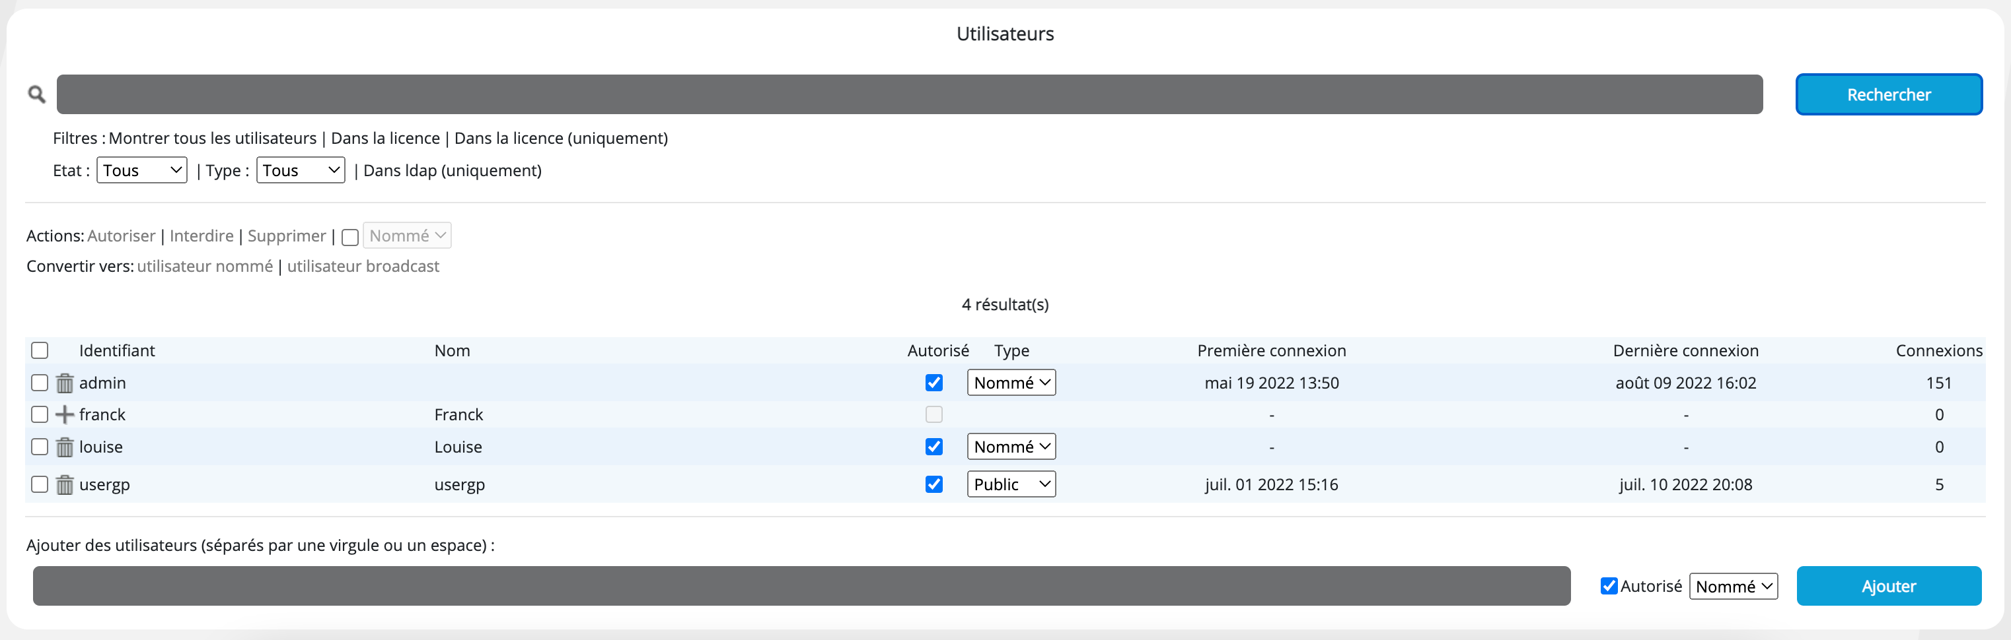Image resolution: width=2011 pixels, height=640 pixels.
Task: Open the Type filter dropdown
Action: coord(301,170)
